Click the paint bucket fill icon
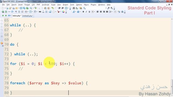Screen dimensions: 173x97 point(122,12)
